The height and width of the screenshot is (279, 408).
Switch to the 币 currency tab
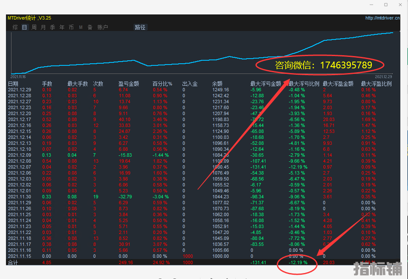point(71,27)
